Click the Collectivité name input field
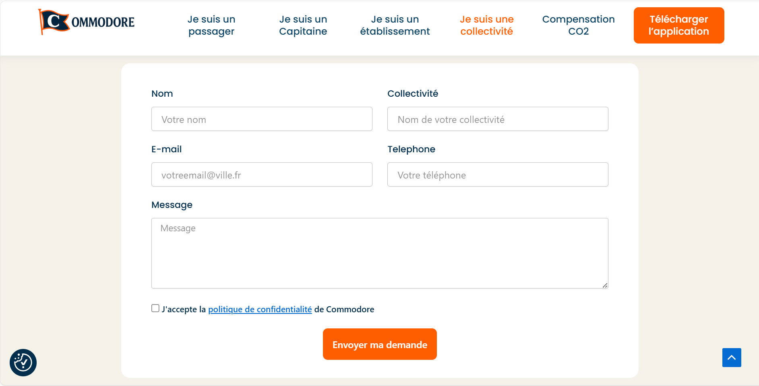Viewport: 759px width, 386px height. pyautogui.click(x=498, y=119)
